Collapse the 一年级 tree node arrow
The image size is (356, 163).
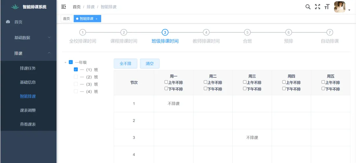click(x=65, y=62)
